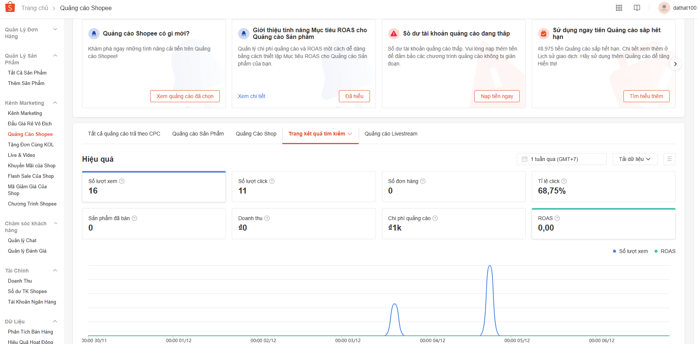Click Xem quảng cáo đã chọn button
698x344 pixels.
coord(185,96)
